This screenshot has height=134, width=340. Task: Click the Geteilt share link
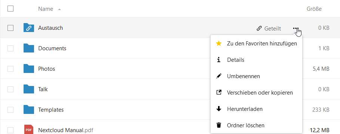pos(269,28)
